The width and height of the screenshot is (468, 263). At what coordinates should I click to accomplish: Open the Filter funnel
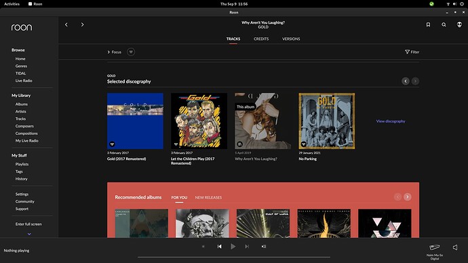(x=412, y=52)
